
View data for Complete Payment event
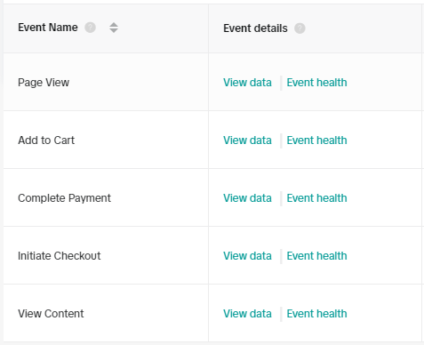247,198
